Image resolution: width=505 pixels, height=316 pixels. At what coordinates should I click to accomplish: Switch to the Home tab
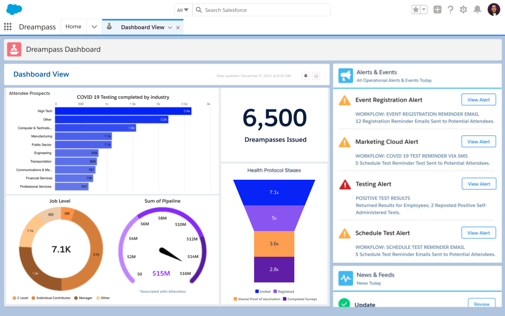click(73, 27)
